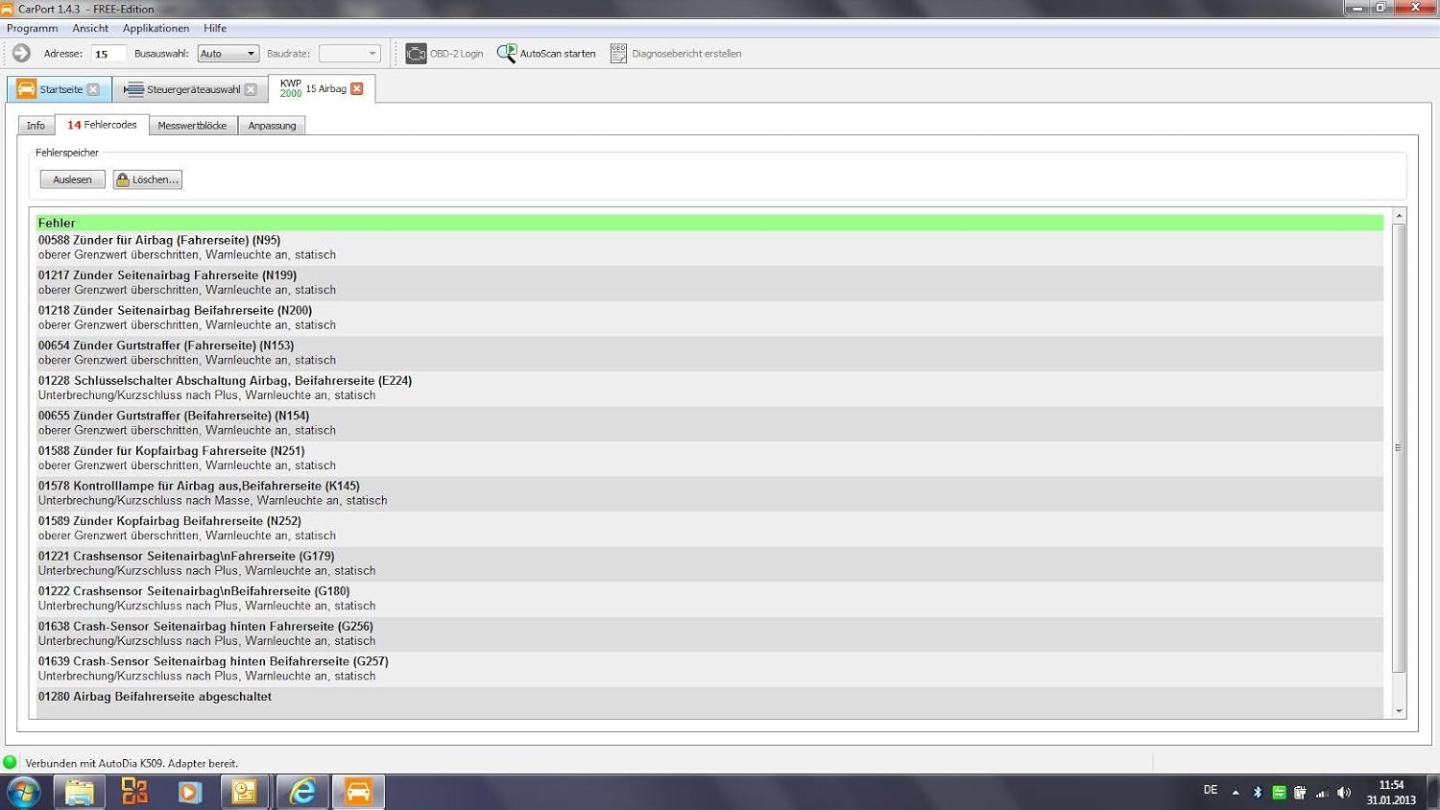Switch to the Messwertblöcke tab

[192, 126]
